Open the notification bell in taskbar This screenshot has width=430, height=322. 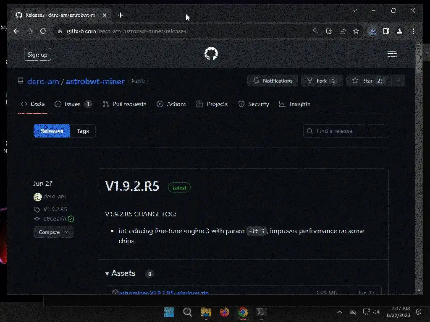coord(419,312)
